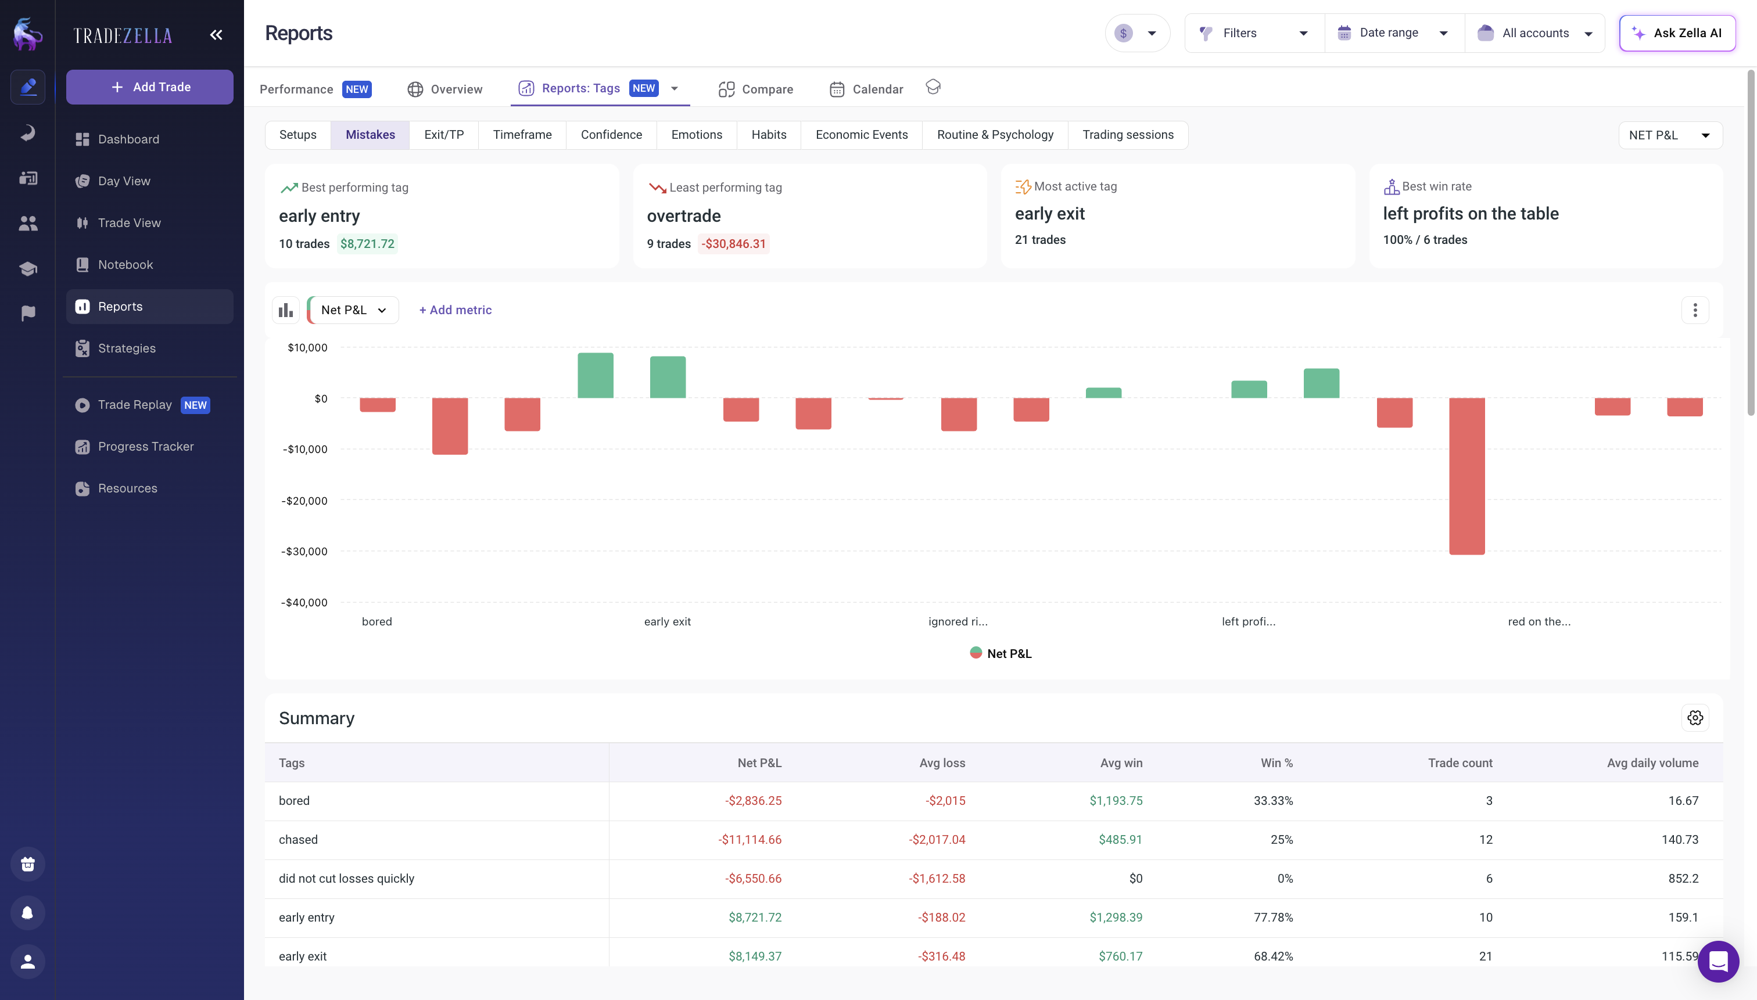Open the Emotions tab
Screen dimensions: 1757x1000
pos(696,135)
